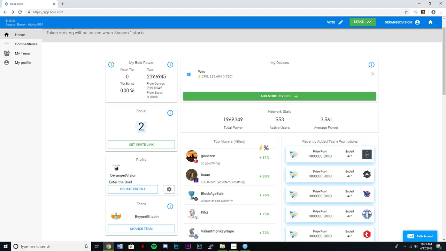446x251 pixels.
Task: Click Talk to us! chat button
Action: 420,236
